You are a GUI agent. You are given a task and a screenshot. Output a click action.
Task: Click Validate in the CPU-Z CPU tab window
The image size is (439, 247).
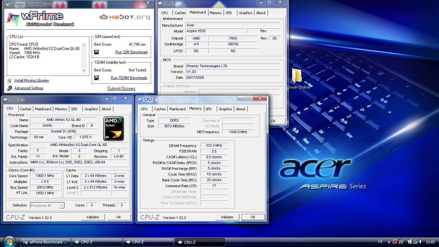pyautogui.click(x=93, y=217)
